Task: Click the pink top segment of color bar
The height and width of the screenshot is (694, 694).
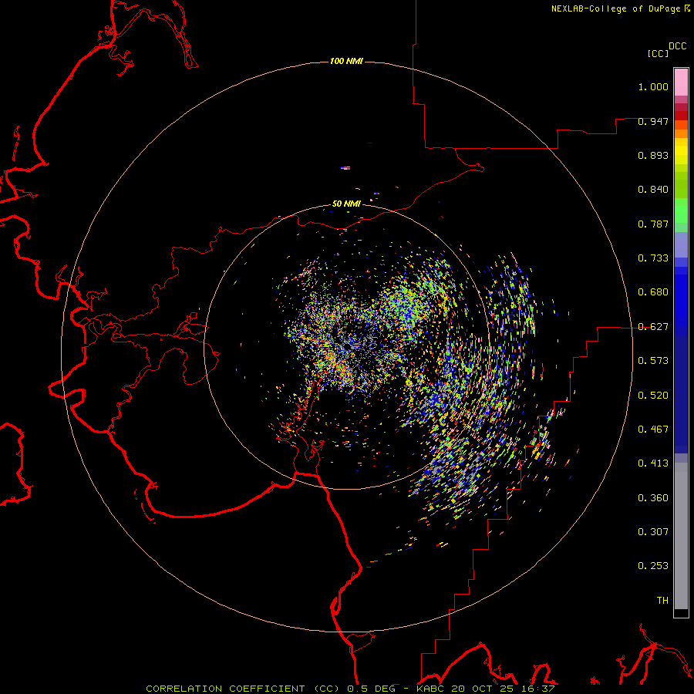Action: [681, 83]
